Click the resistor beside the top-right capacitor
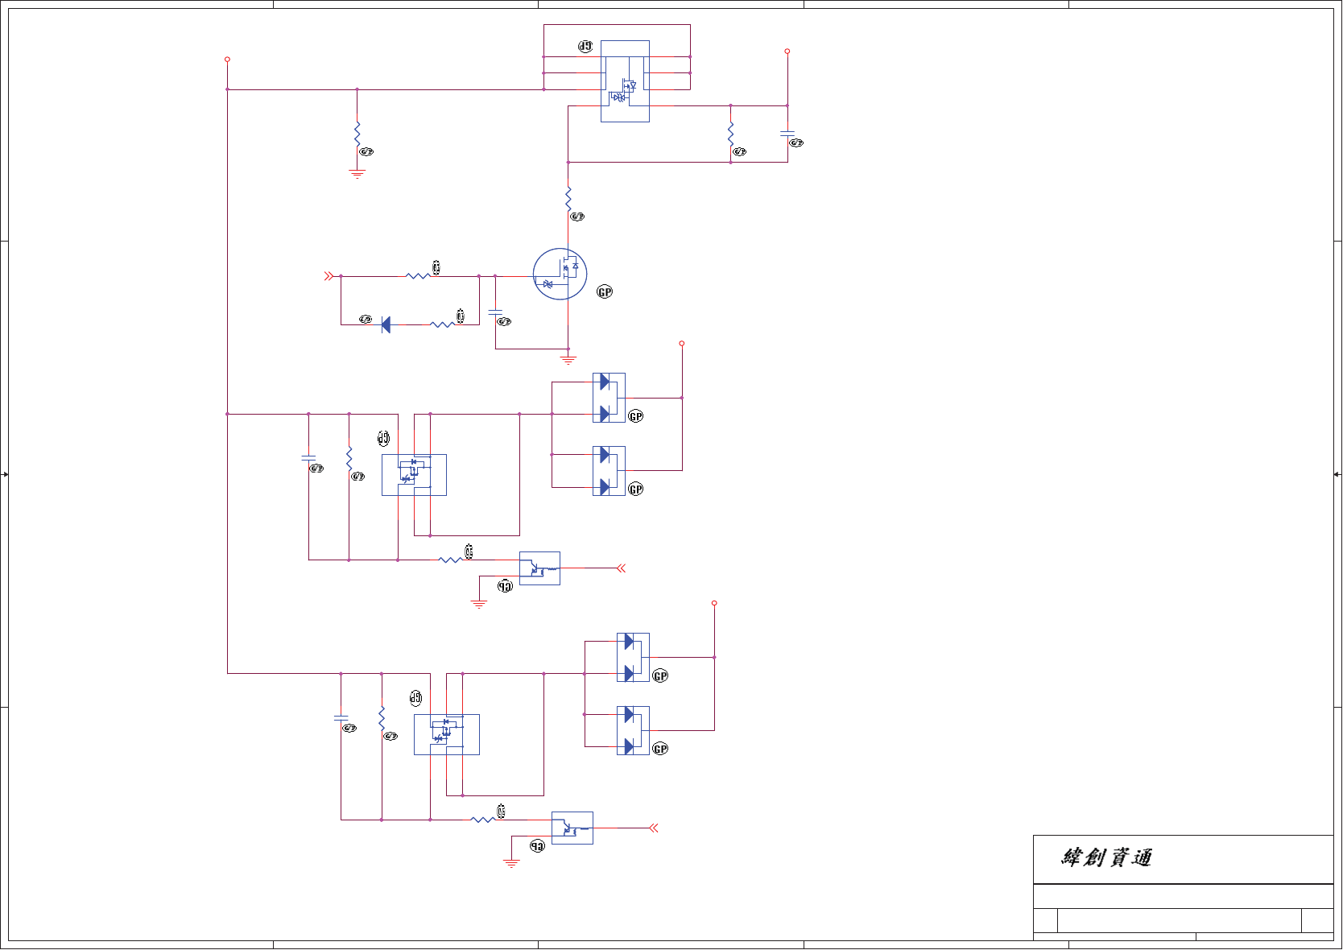This screenshot has height=950, width=1343. pos(731,134)
